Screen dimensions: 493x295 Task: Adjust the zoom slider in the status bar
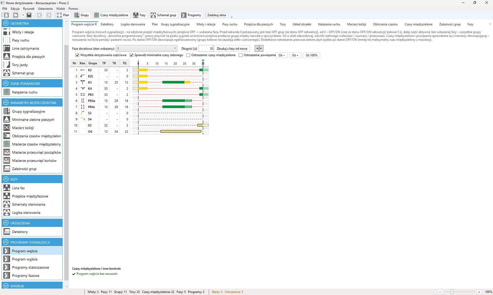[x=452, y=292]
